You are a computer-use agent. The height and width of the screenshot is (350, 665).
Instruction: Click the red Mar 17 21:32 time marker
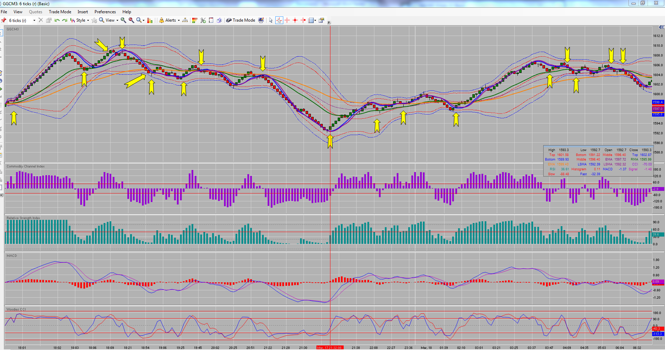pos(330,348)
